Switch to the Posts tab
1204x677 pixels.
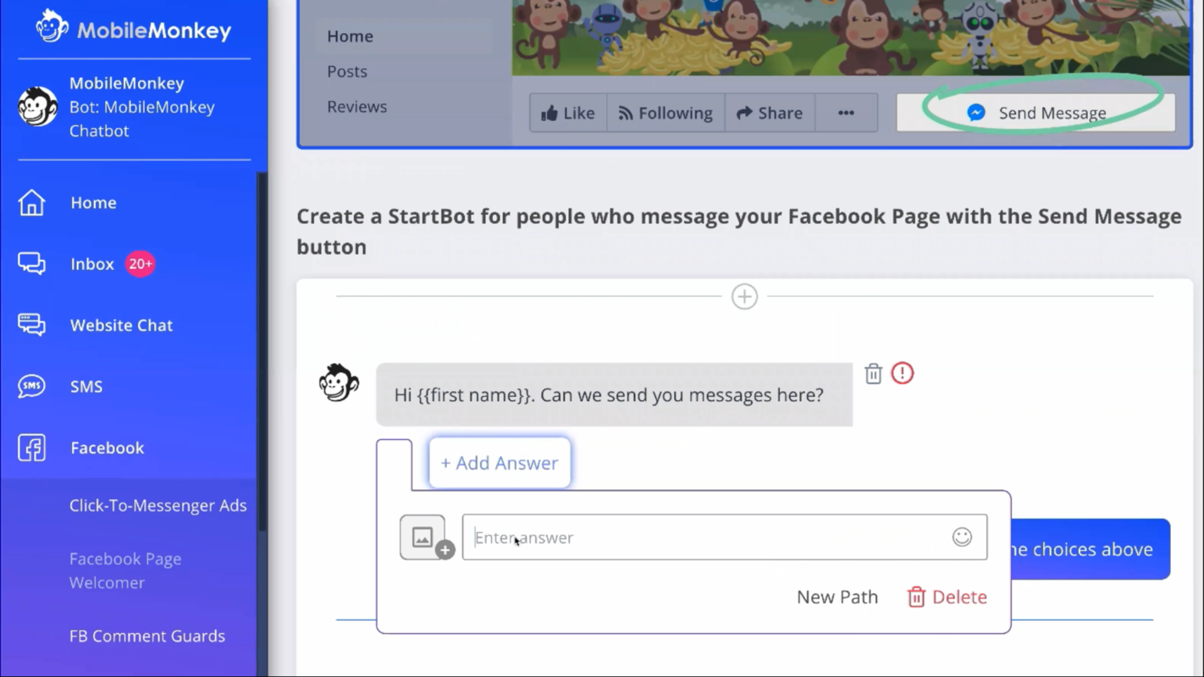(x=346, y=71)
